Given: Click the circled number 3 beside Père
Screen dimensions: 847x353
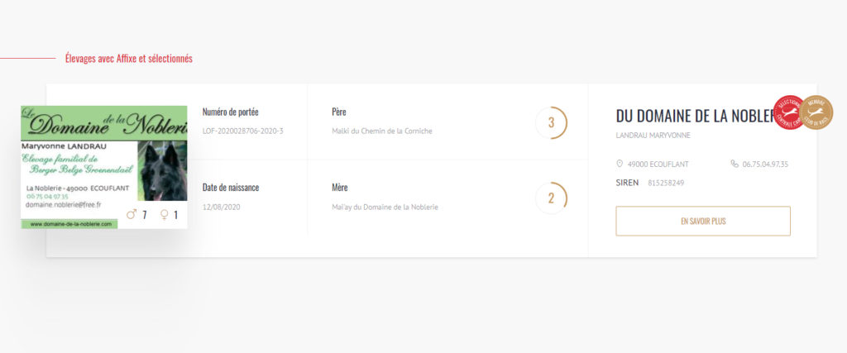Looking at the screenshot, I should point(552,122).
